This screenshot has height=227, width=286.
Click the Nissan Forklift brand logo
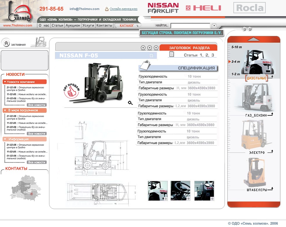click(x=163, y=8)
